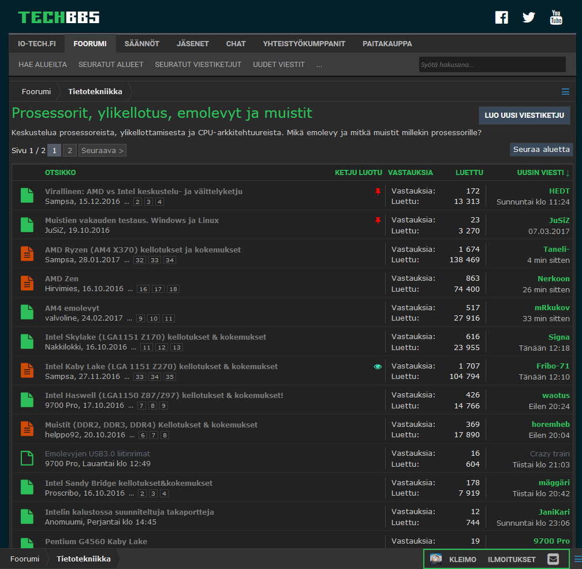The width and height of the screenshot is (582, 569).
Task: Click the green icon for Intel Skylake thread
Action: click(27, 341)
